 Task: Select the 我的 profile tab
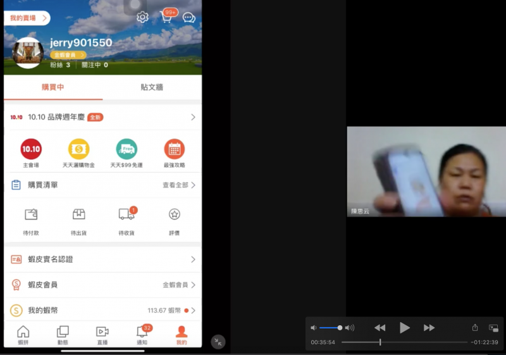[x=182, y=335]
